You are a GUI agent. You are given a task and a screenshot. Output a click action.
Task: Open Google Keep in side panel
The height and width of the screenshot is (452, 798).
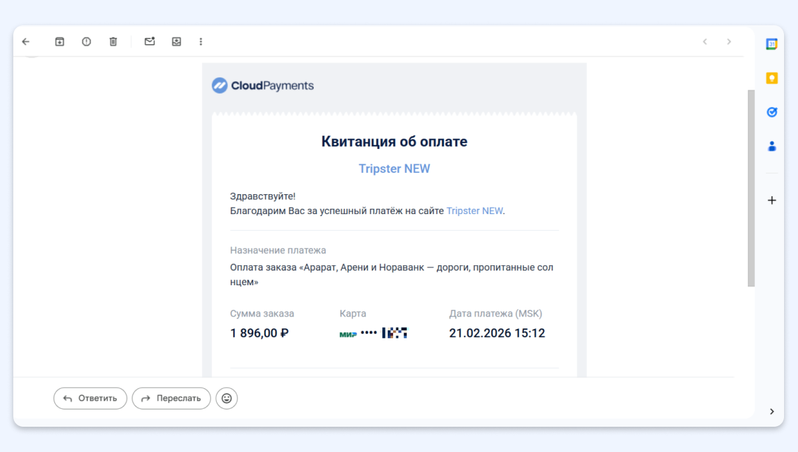point(771,78)
